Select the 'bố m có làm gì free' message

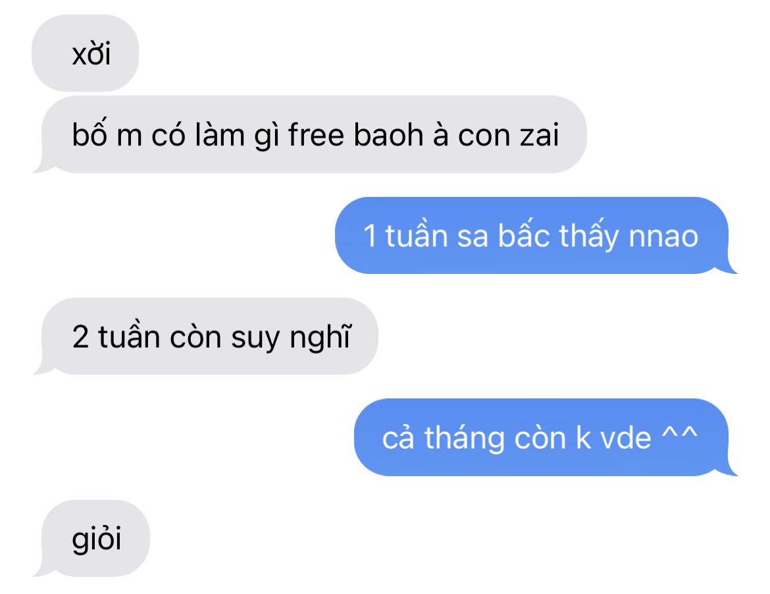click(x=309, y=134)
